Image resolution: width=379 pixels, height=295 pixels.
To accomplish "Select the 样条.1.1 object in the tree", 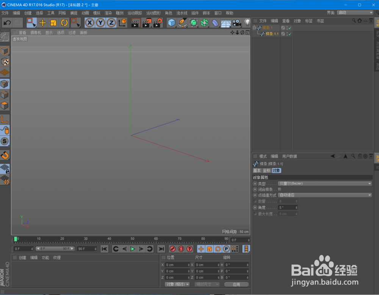I will 272,34.
